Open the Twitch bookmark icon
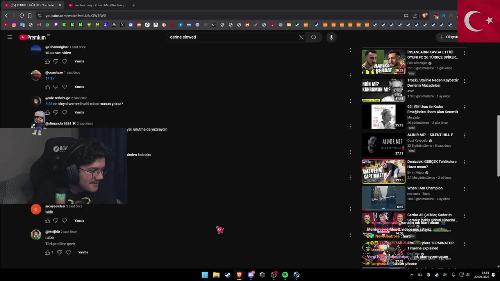The image size is (500, 281). [55, 25]
